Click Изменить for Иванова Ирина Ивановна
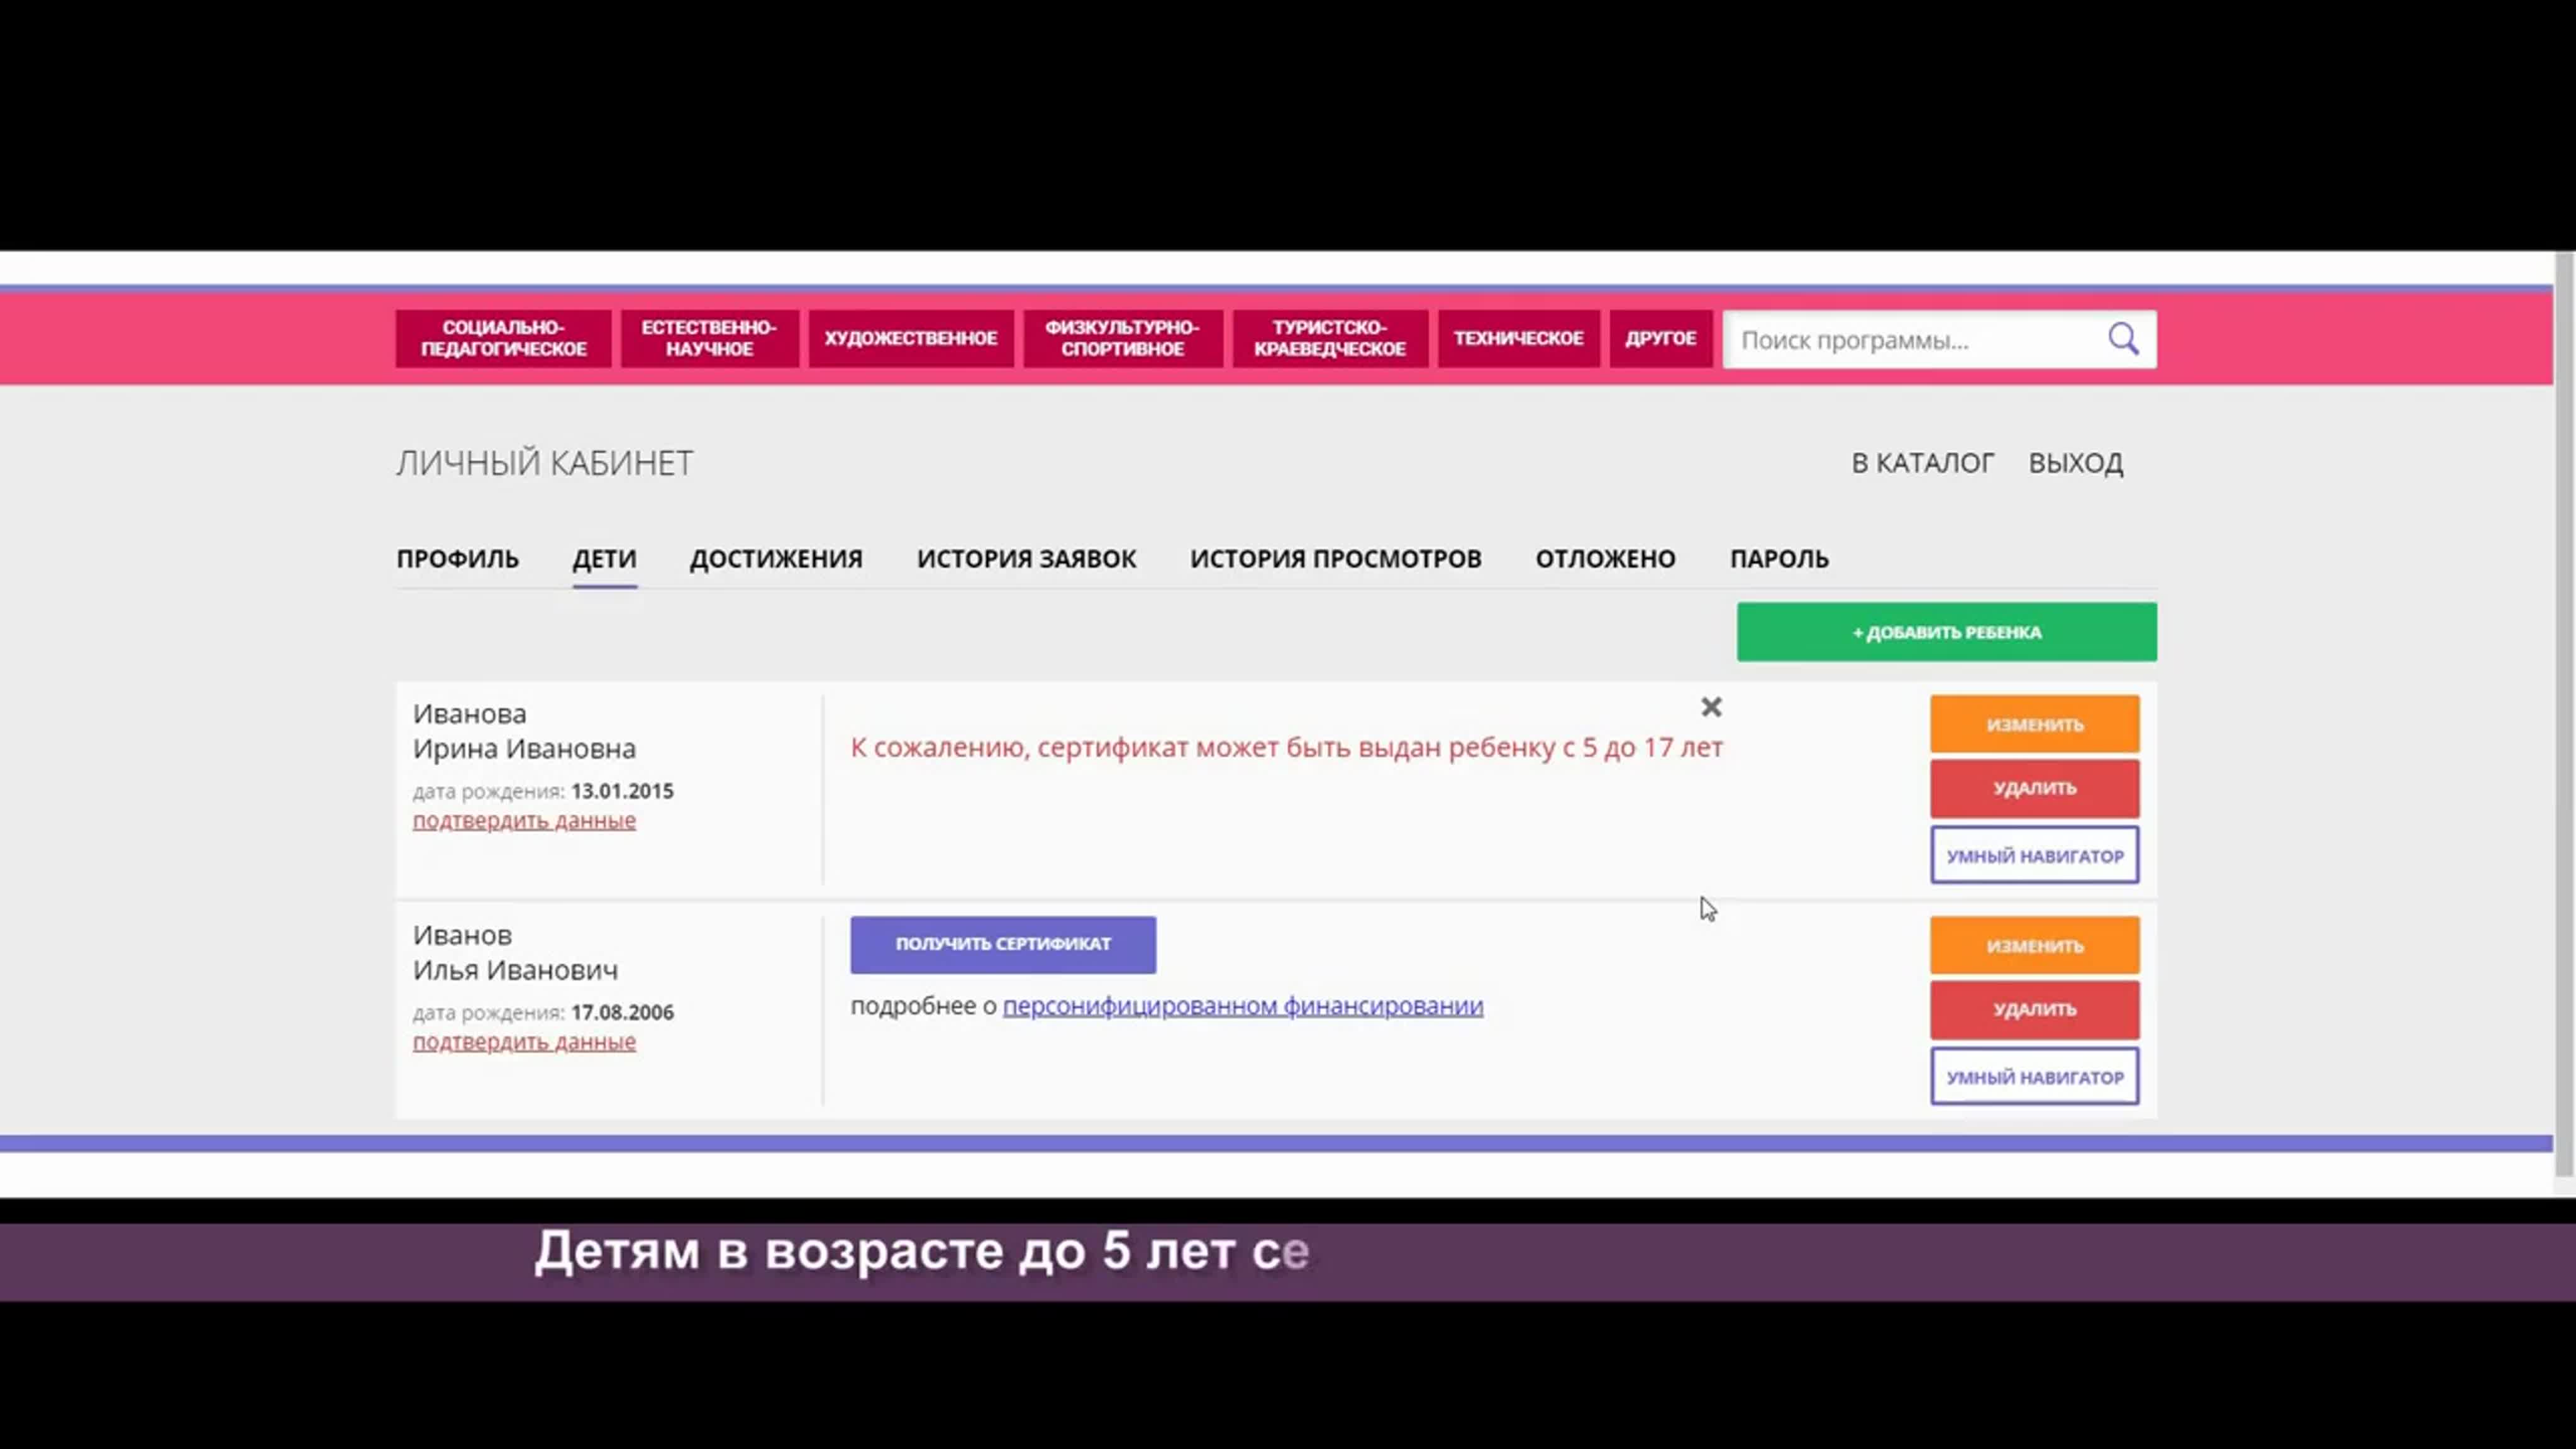 point(2034,724)
